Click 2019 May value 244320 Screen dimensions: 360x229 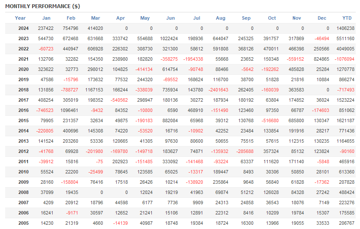[145, 79]
